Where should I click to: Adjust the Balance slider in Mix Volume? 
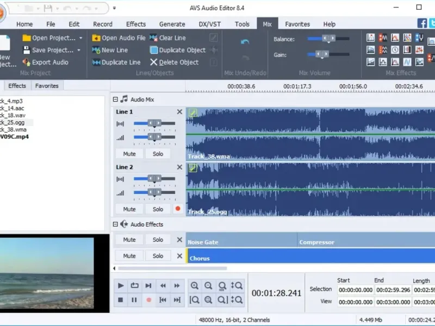coord(328,39)
